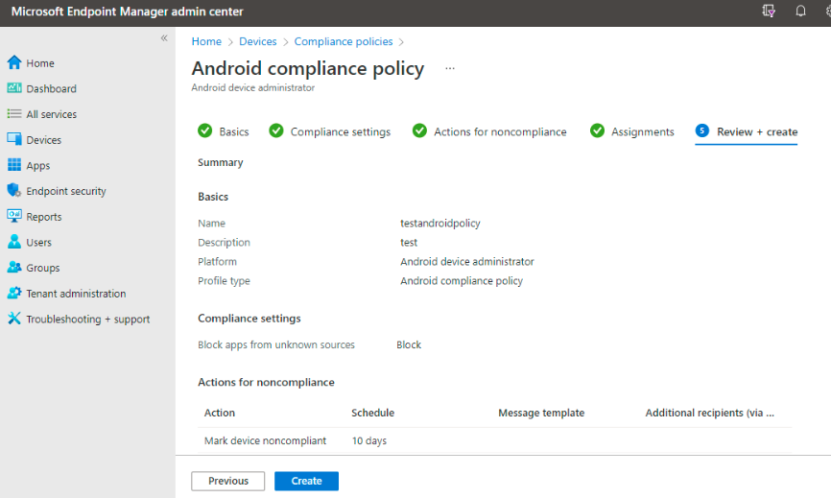
Task: Collapse the left navigation sidebar
Action: tap(164, 38)
